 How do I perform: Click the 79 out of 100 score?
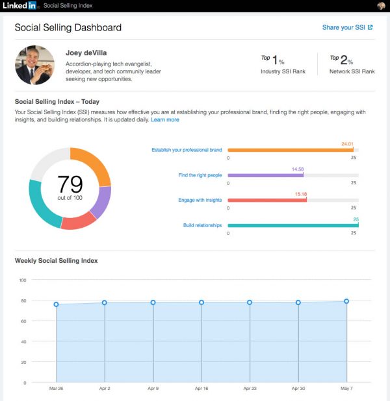pyautogui.click(x=70, y=188)
